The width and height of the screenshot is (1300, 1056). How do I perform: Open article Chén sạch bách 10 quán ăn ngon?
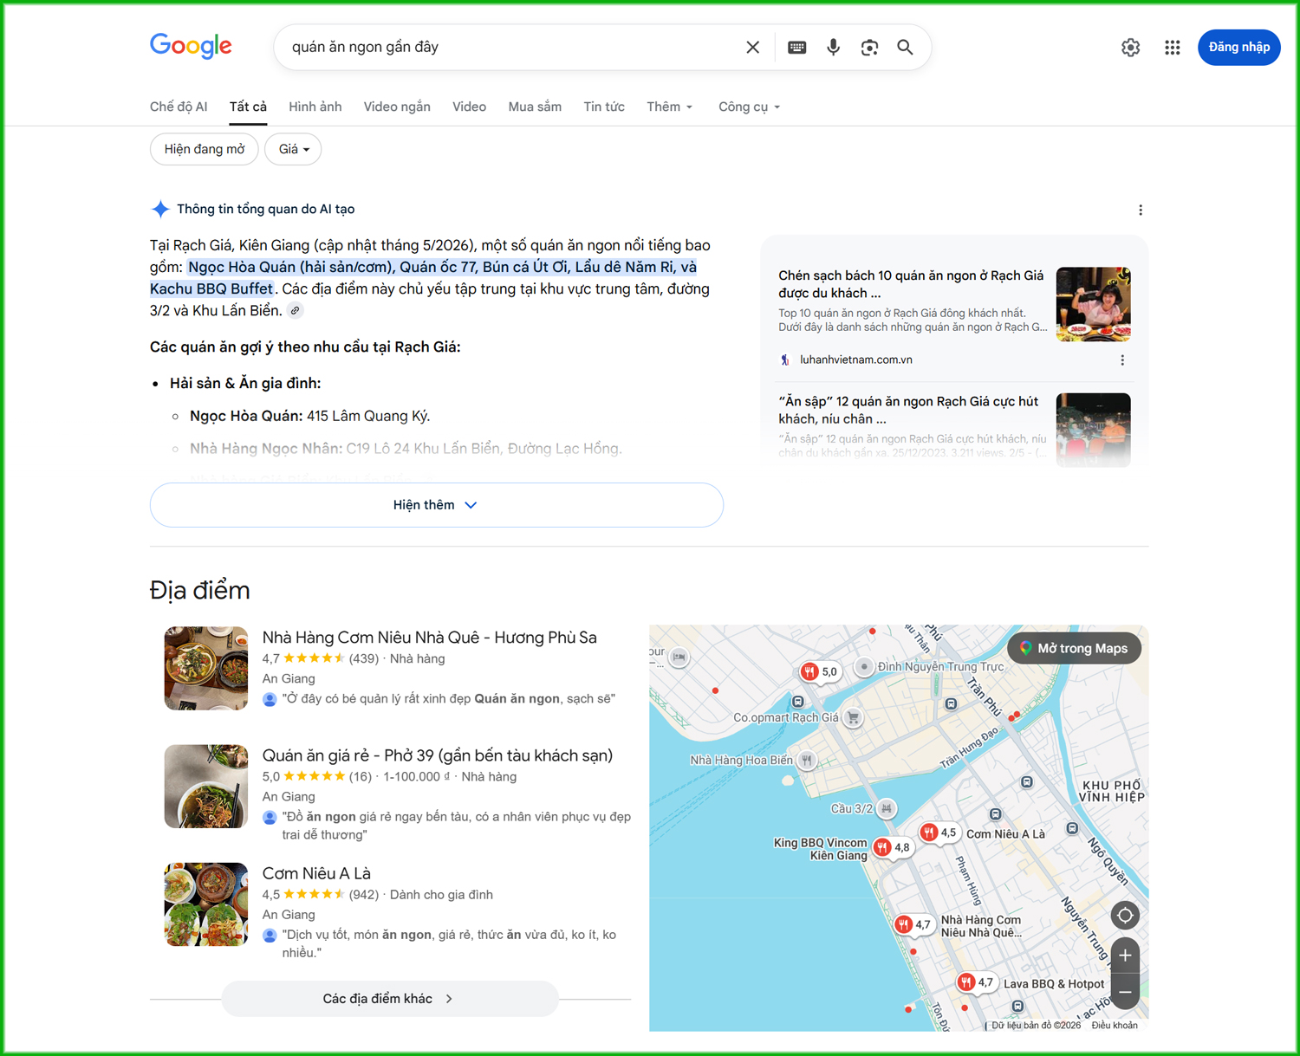pos(911,284)
